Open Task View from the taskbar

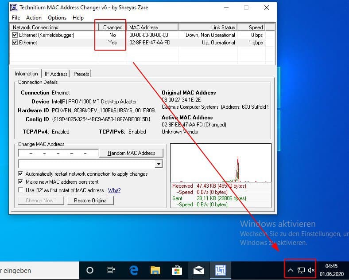[x=111, y=270]
